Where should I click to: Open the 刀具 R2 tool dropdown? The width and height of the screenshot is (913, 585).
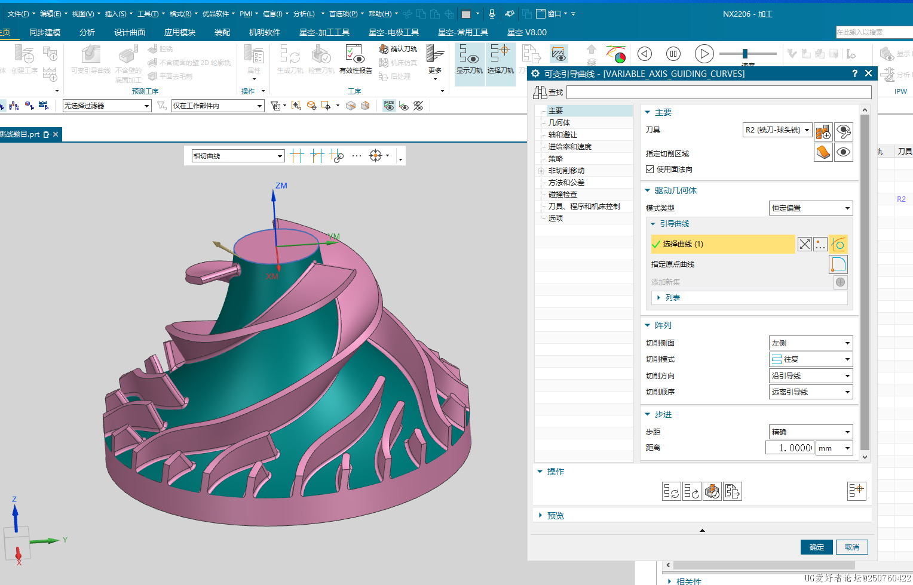click(x=777, y=130)
